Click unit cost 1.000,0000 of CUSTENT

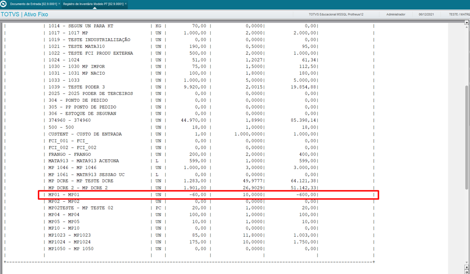tap(249, 134)
